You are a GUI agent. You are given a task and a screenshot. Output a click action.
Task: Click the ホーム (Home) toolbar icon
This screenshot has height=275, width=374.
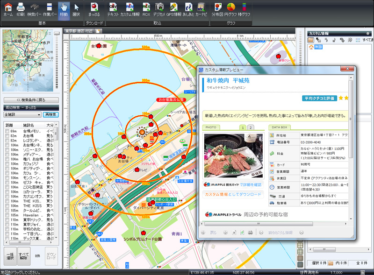(x=8, y=9)
